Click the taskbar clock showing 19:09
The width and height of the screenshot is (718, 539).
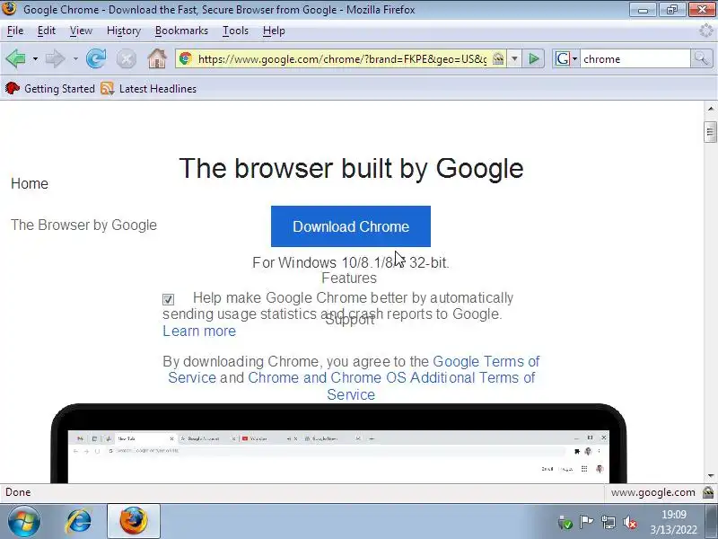point(674,522)
